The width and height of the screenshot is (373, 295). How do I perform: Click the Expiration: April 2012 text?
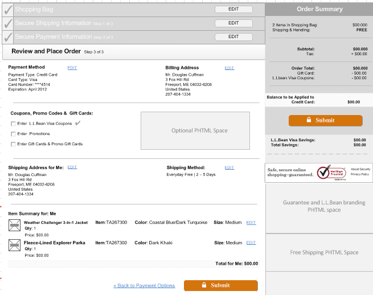point(27,89)
